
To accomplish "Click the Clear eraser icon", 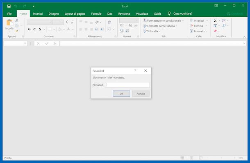I will [x=215, y=31].
